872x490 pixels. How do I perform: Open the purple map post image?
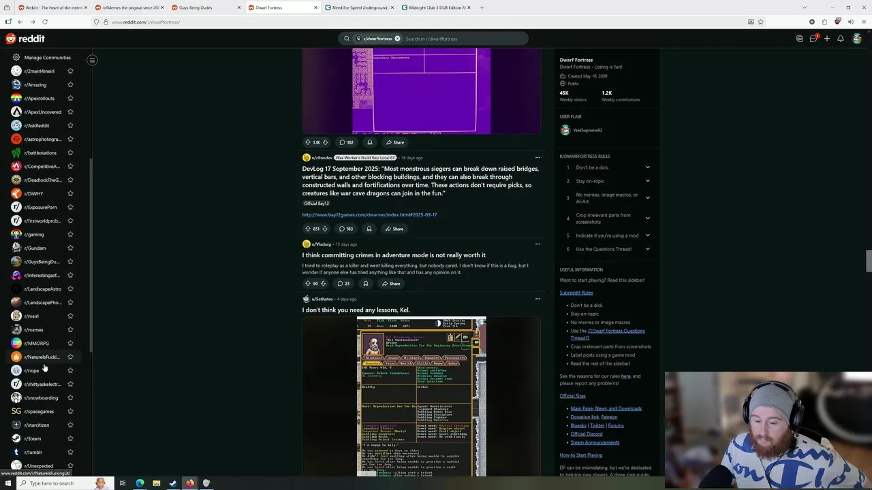point(421,91)
